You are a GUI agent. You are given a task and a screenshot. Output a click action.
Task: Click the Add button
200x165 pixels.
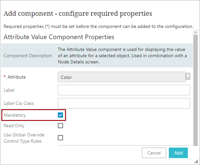(178, 153)
